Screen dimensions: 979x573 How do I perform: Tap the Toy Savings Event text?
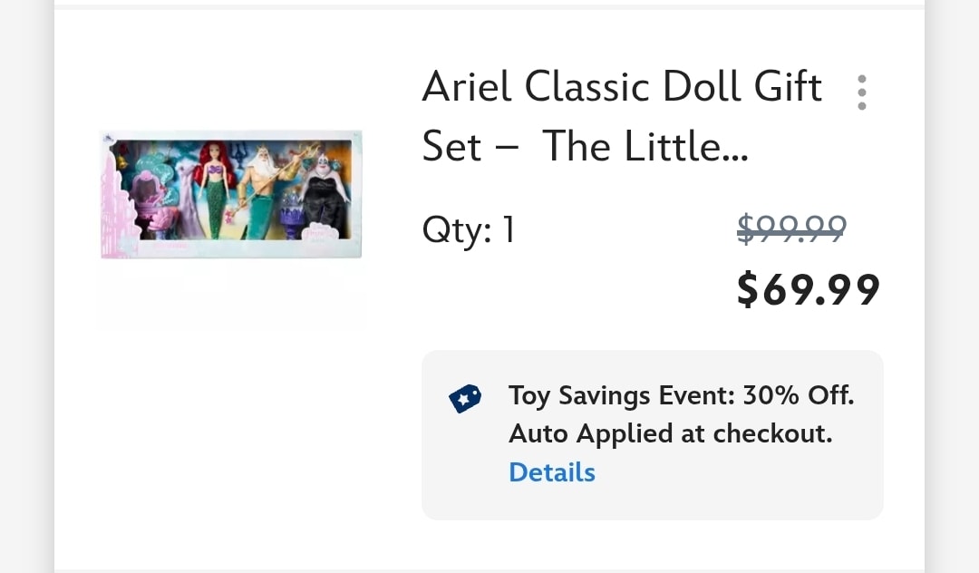623,396
